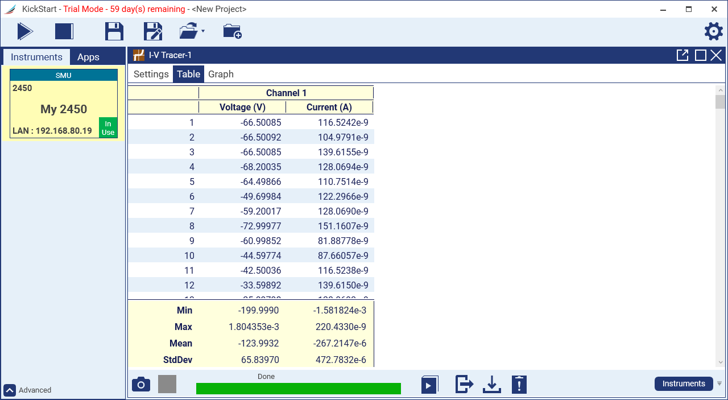Expand the open-project dropdown arrow
Image resolution: width=728 pixels, height=400 pixels.
203,31
